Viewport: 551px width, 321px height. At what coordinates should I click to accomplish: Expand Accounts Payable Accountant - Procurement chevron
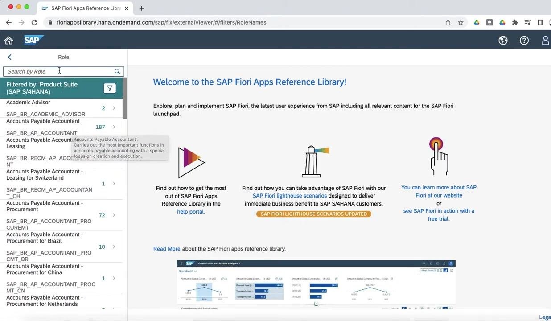point(114,215)
